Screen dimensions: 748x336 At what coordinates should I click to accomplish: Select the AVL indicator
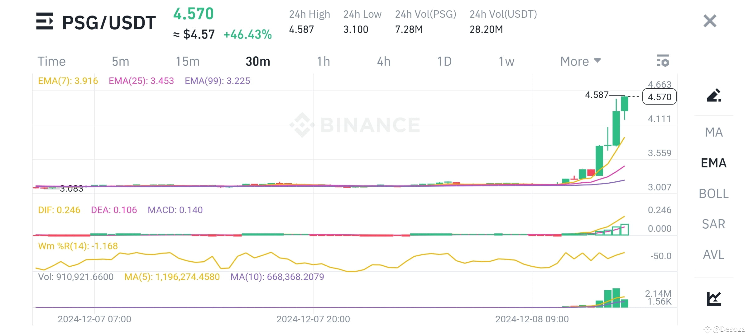coord(713,255)
